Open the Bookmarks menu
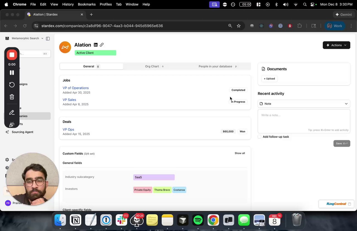Image resolution: width=357 pixels, height=231 pixels. [87, 4]
